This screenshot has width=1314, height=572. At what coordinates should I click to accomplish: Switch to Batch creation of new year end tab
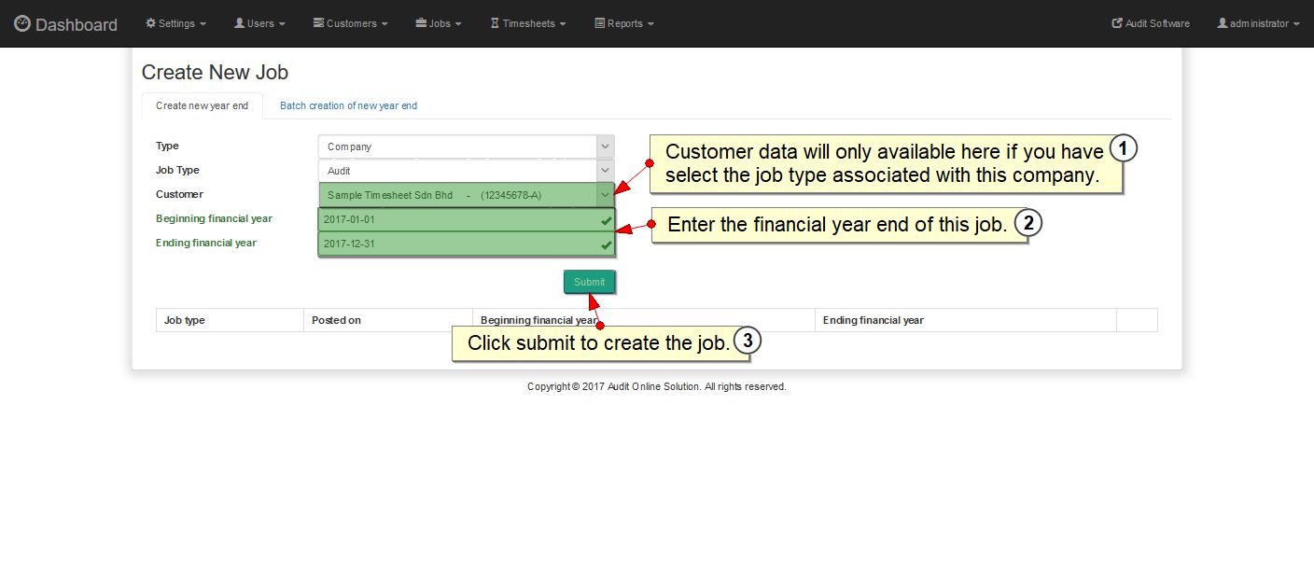[348, 106]
